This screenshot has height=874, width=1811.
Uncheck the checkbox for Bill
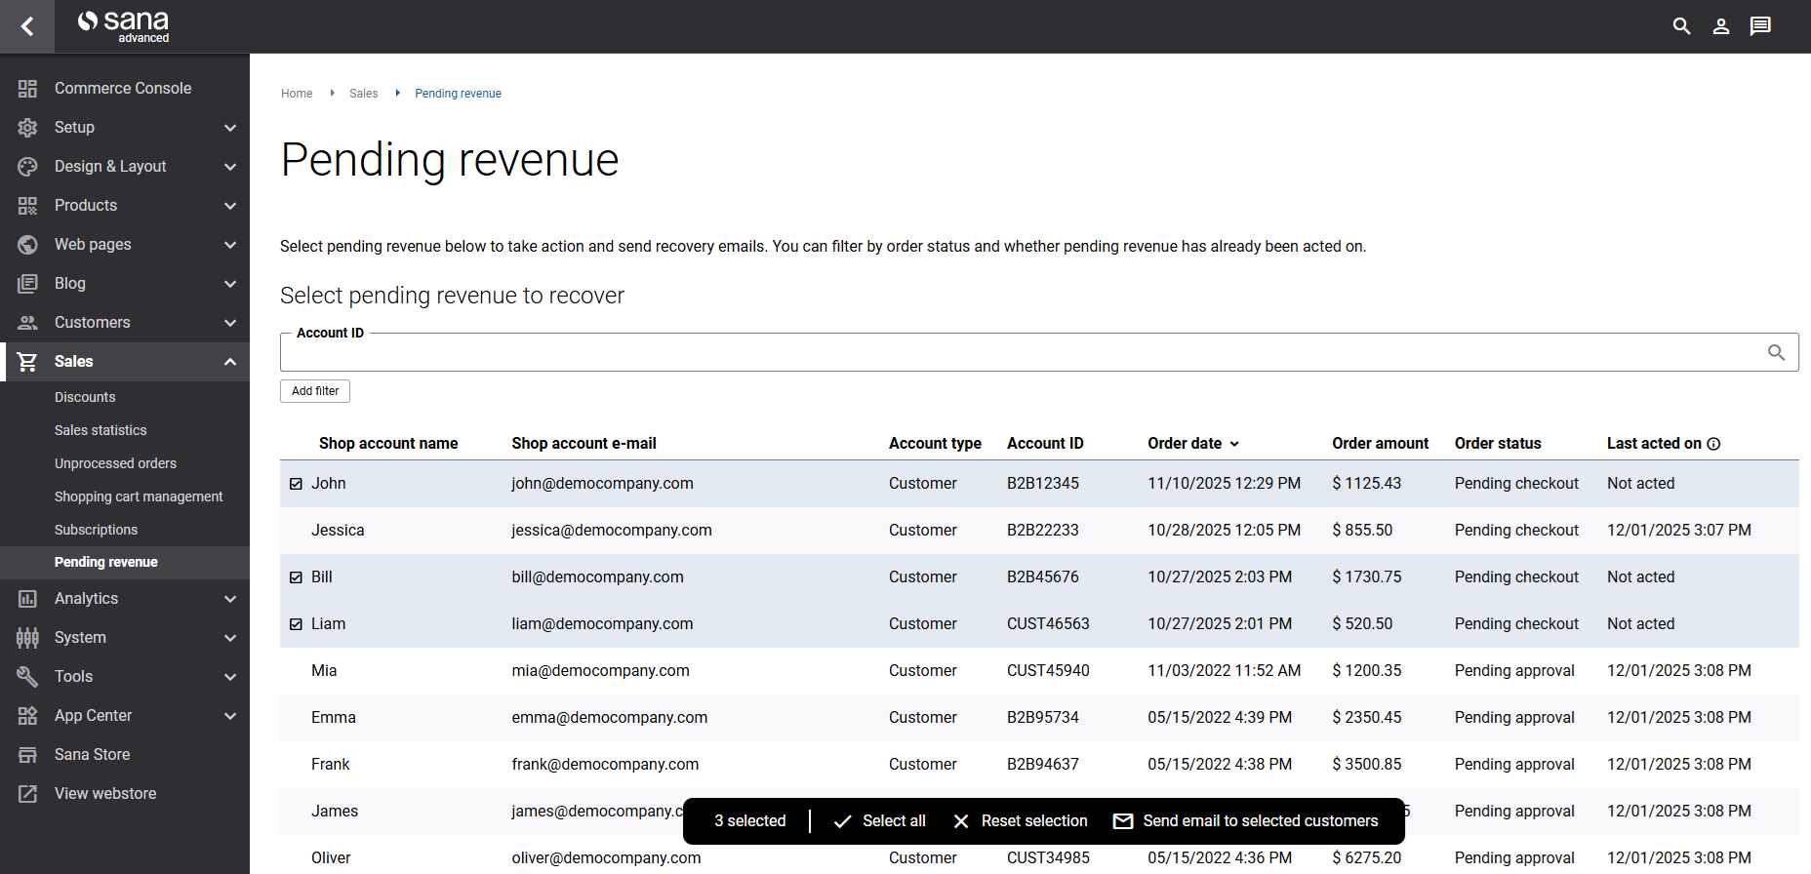pyautogui.click(x=297, y=577)
